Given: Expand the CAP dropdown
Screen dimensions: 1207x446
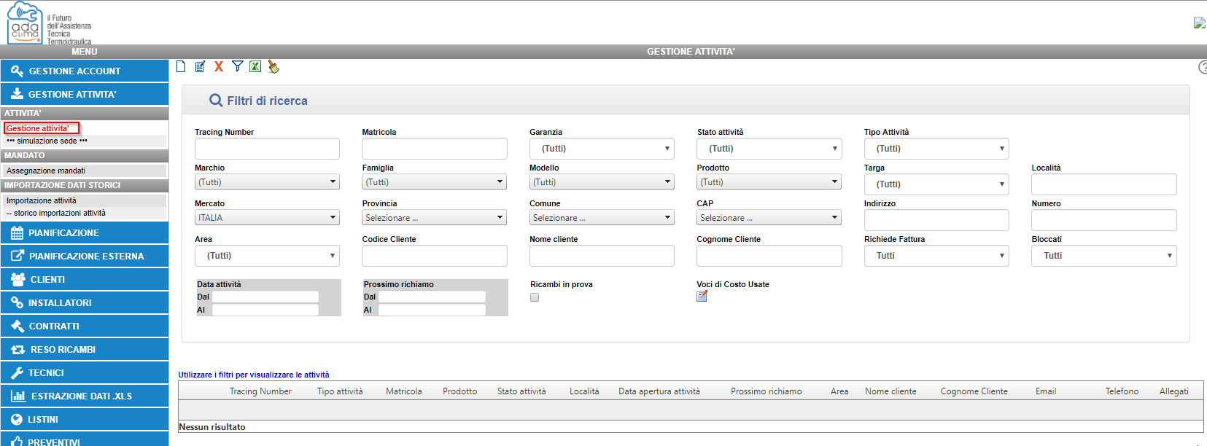Looking at the screenshot, I should coord(769,218).
